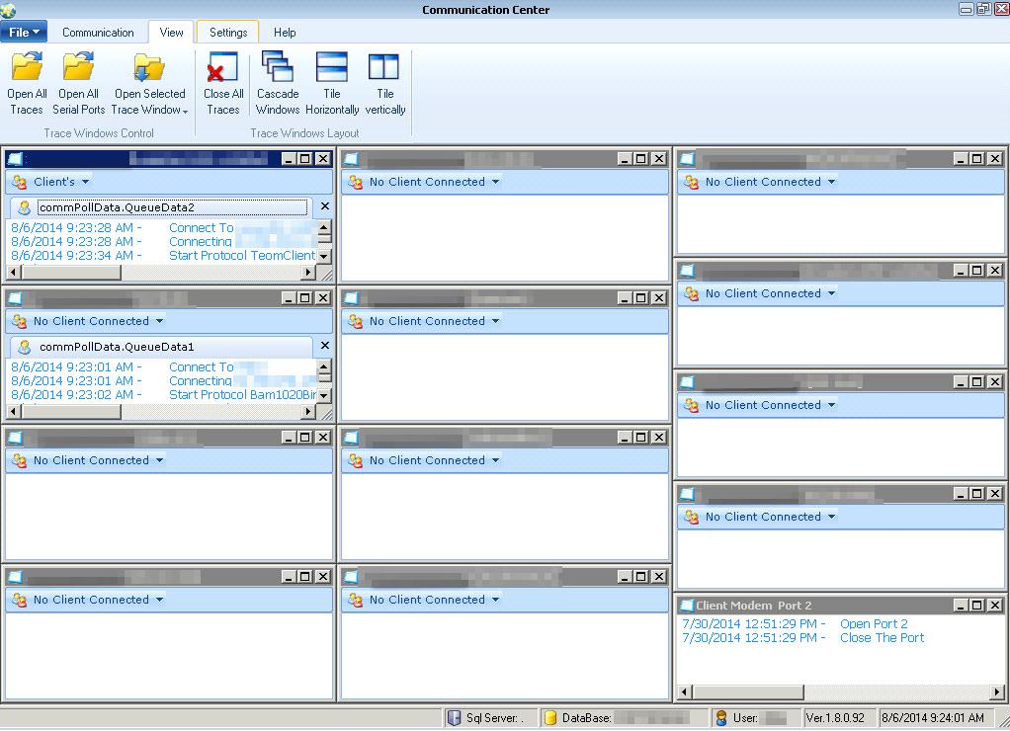
Task: Open the Settings ribbon tab
Action: tap(228, 33)
